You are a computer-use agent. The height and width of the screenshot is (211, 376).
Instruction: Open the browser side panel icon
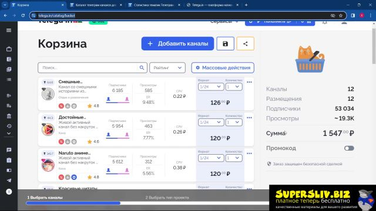[353, 16]
